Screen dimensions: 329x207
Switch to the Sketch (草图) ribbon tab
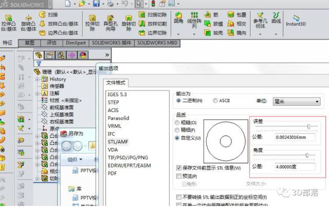pyautogui.click(x=30, y=43)
